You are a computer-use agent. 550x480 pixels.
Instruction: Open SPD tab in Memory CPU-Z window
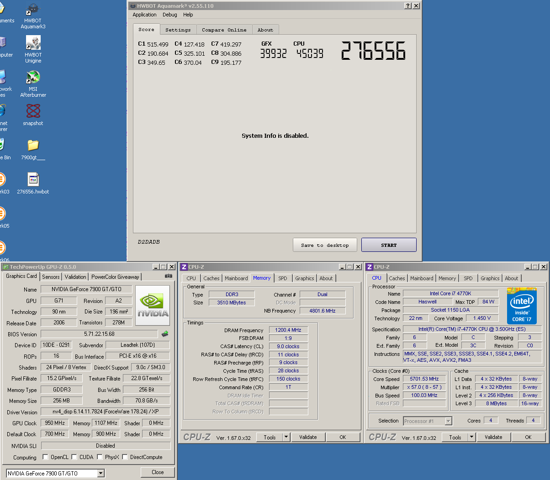283,278
